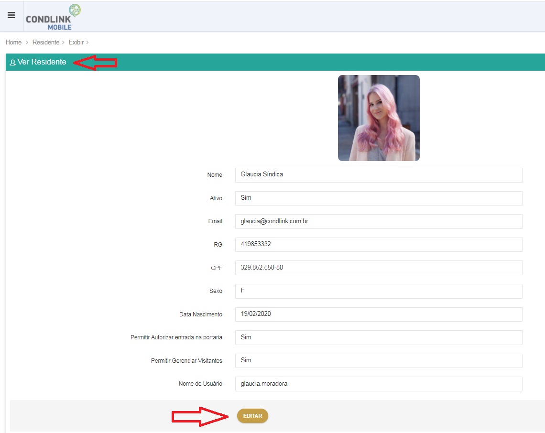Screen dimensions: 545x433
Task: Click the Ativo field showing Sim
Action: click(379, 198)
